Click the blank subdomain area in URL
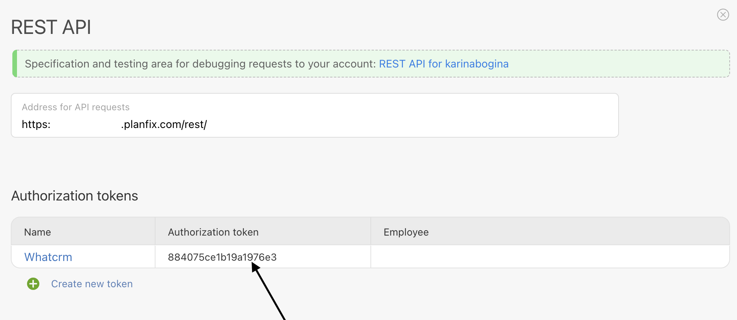The width and height of the screenshot is (737, 320). tap(85, 125)
